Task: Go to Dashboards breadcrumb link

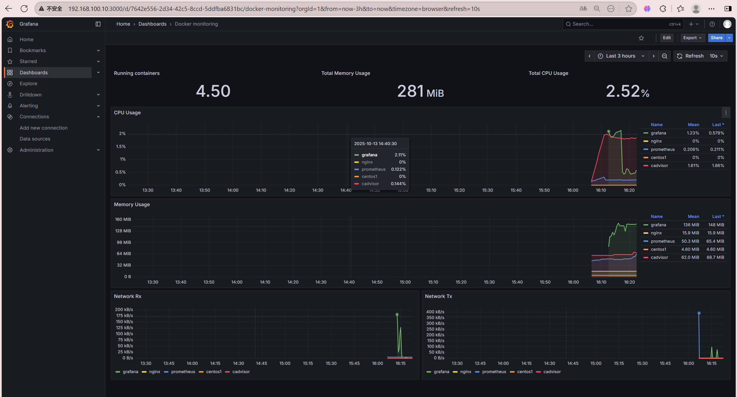Action: click(x=152, y=24)
